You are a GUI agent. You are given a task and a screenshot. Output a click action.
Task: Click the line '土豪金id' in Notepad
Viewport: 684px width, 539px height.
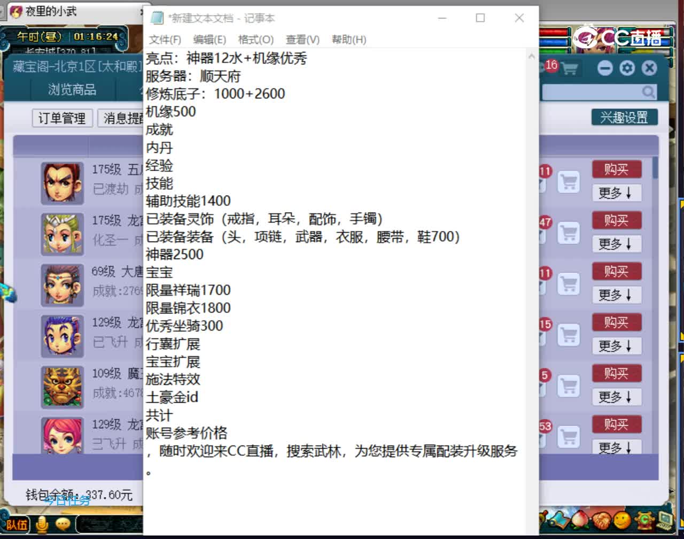point(172,397)
